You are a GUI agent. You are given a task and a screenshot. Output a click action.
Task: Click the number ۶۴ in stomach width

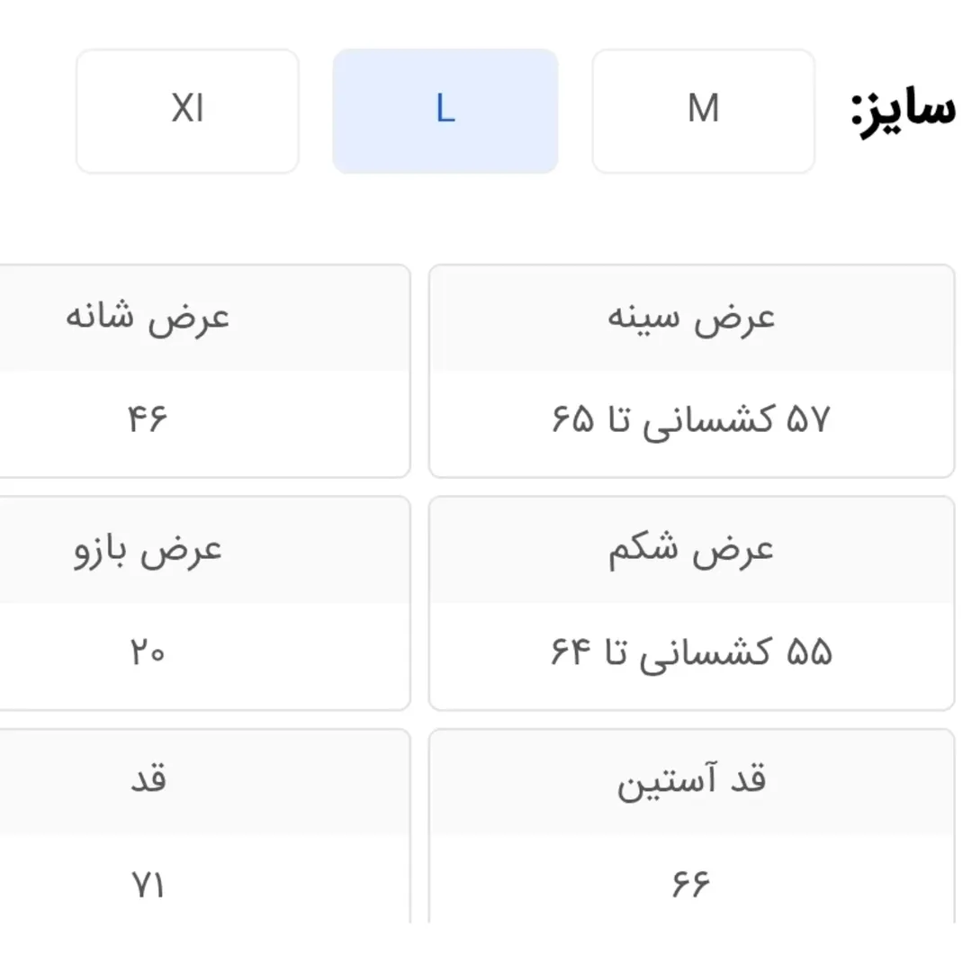pos(573,652)
